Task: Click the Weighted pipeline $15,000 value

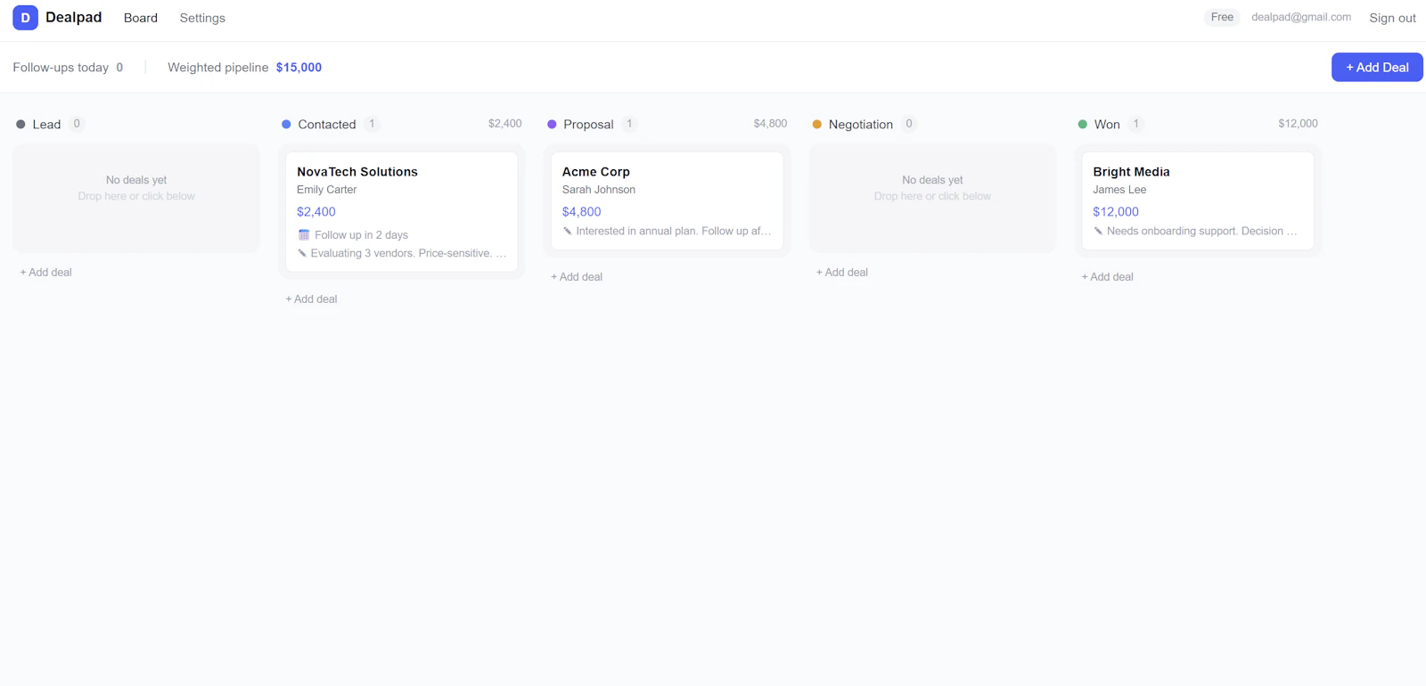Action: tap(299, 68)
